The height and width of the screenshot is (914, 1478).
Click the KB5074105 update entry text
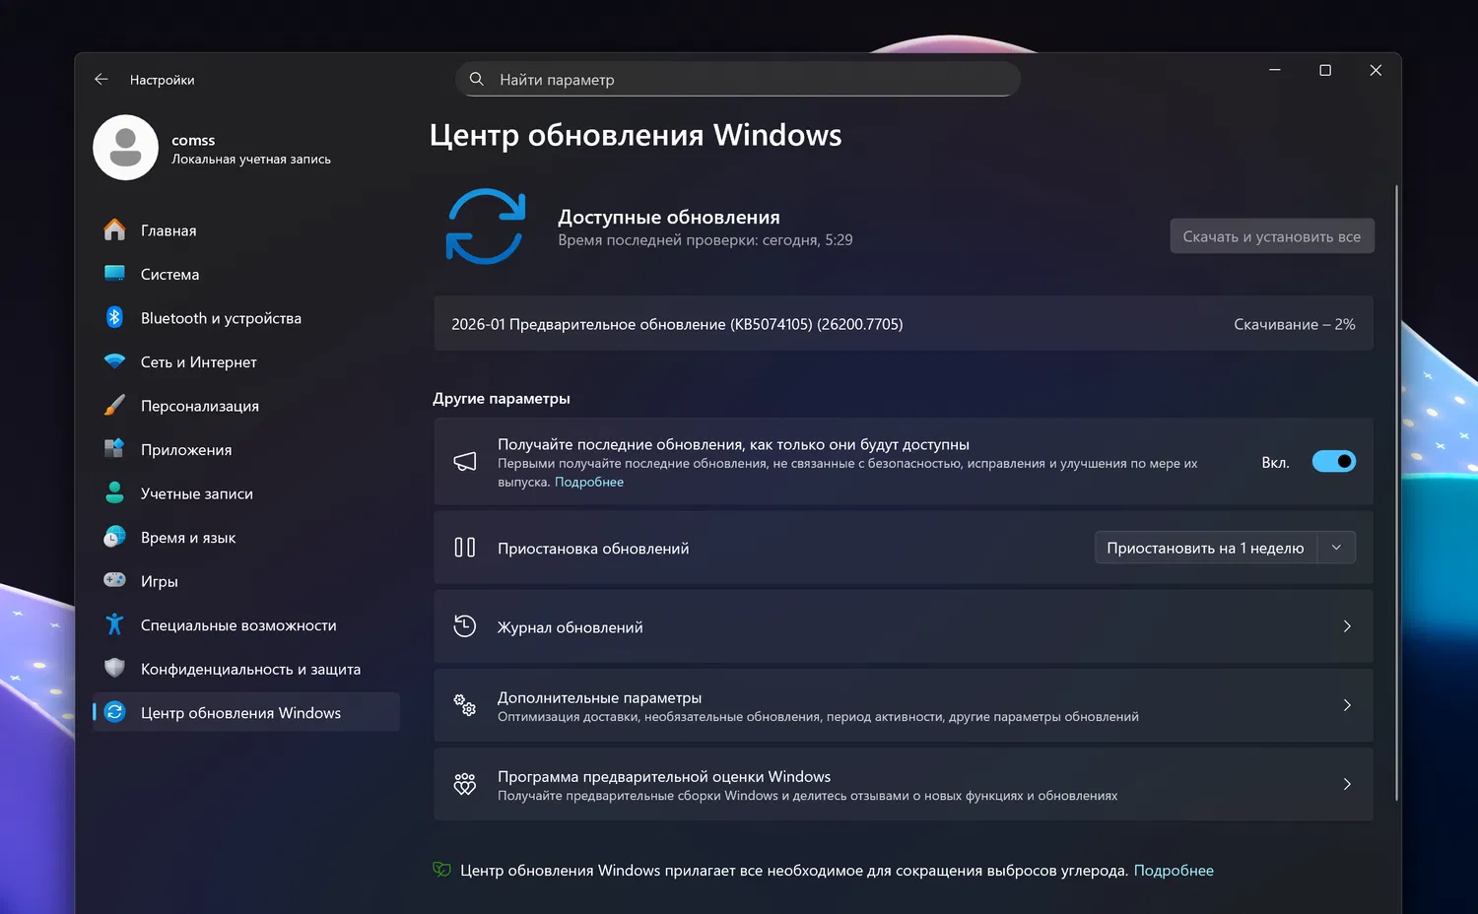(677, 324)
